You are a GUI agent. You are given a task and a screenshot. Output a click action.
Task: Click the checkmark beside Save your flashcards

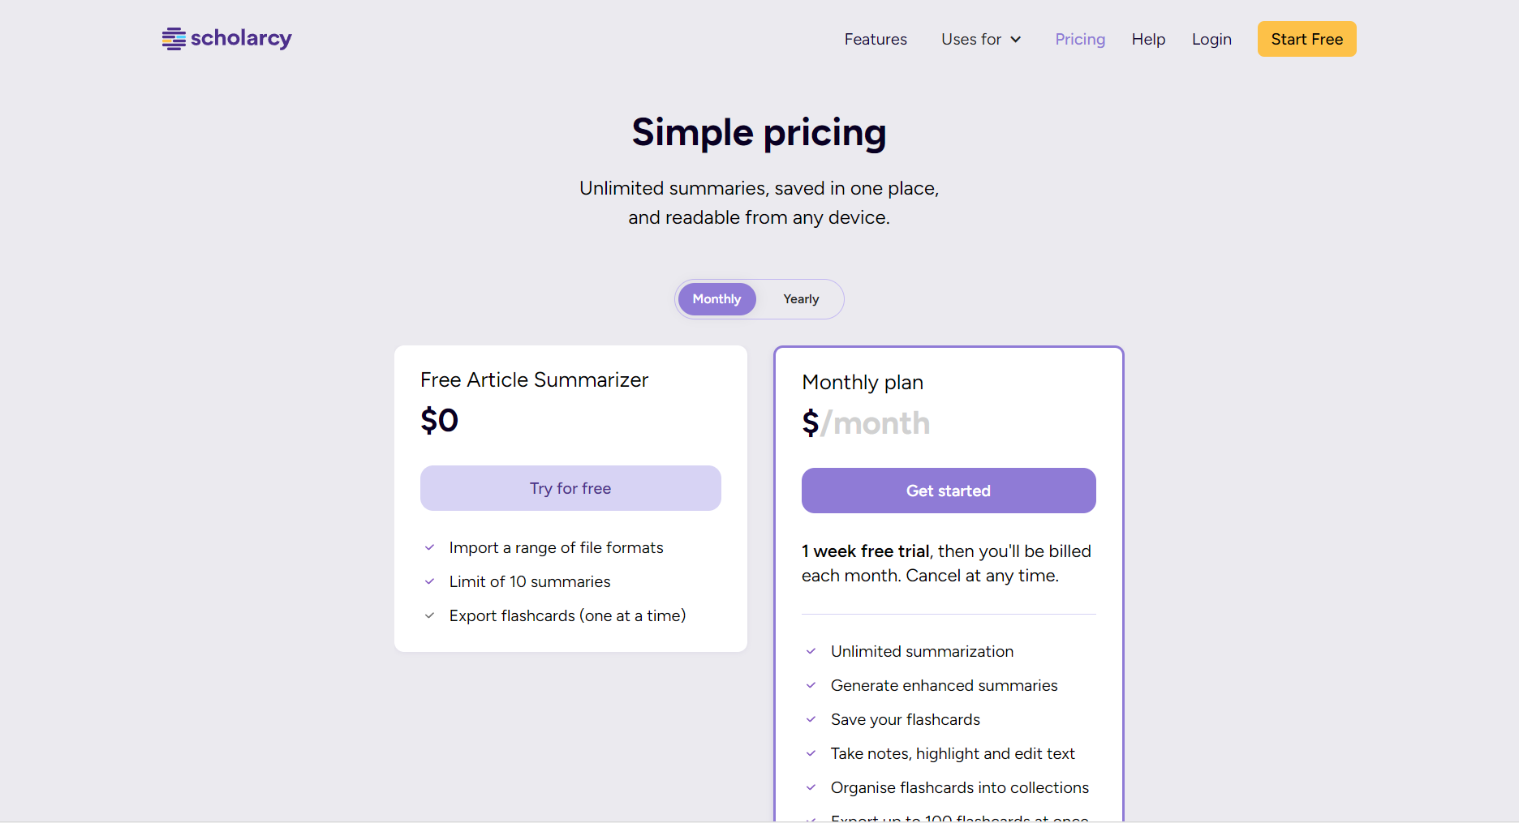(811, 719)
